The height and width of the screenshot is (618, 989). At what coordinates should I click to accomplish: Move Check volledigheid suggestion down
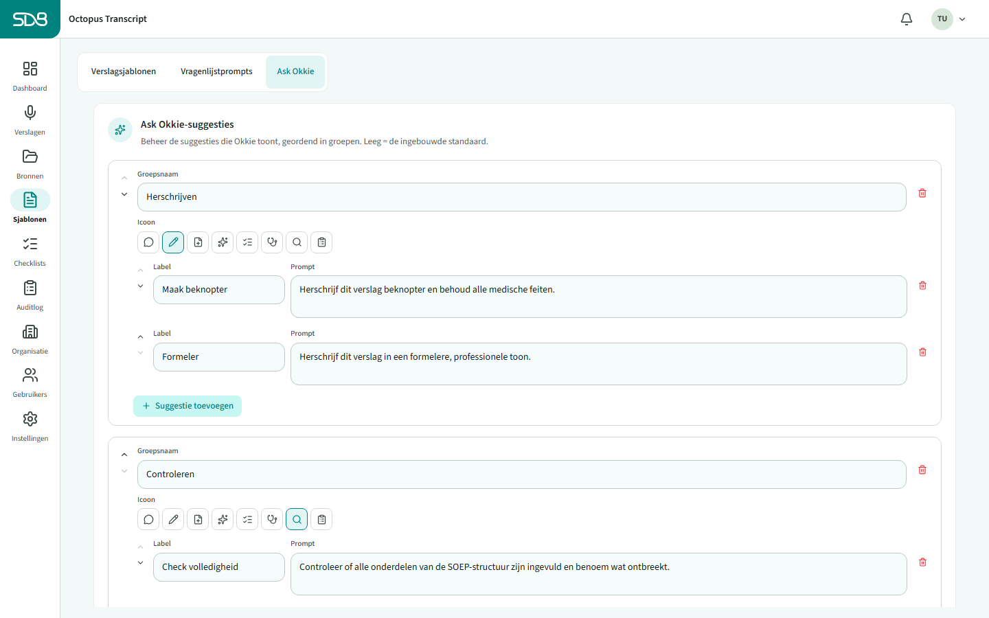pyautogui.click(x=140, y=563)
